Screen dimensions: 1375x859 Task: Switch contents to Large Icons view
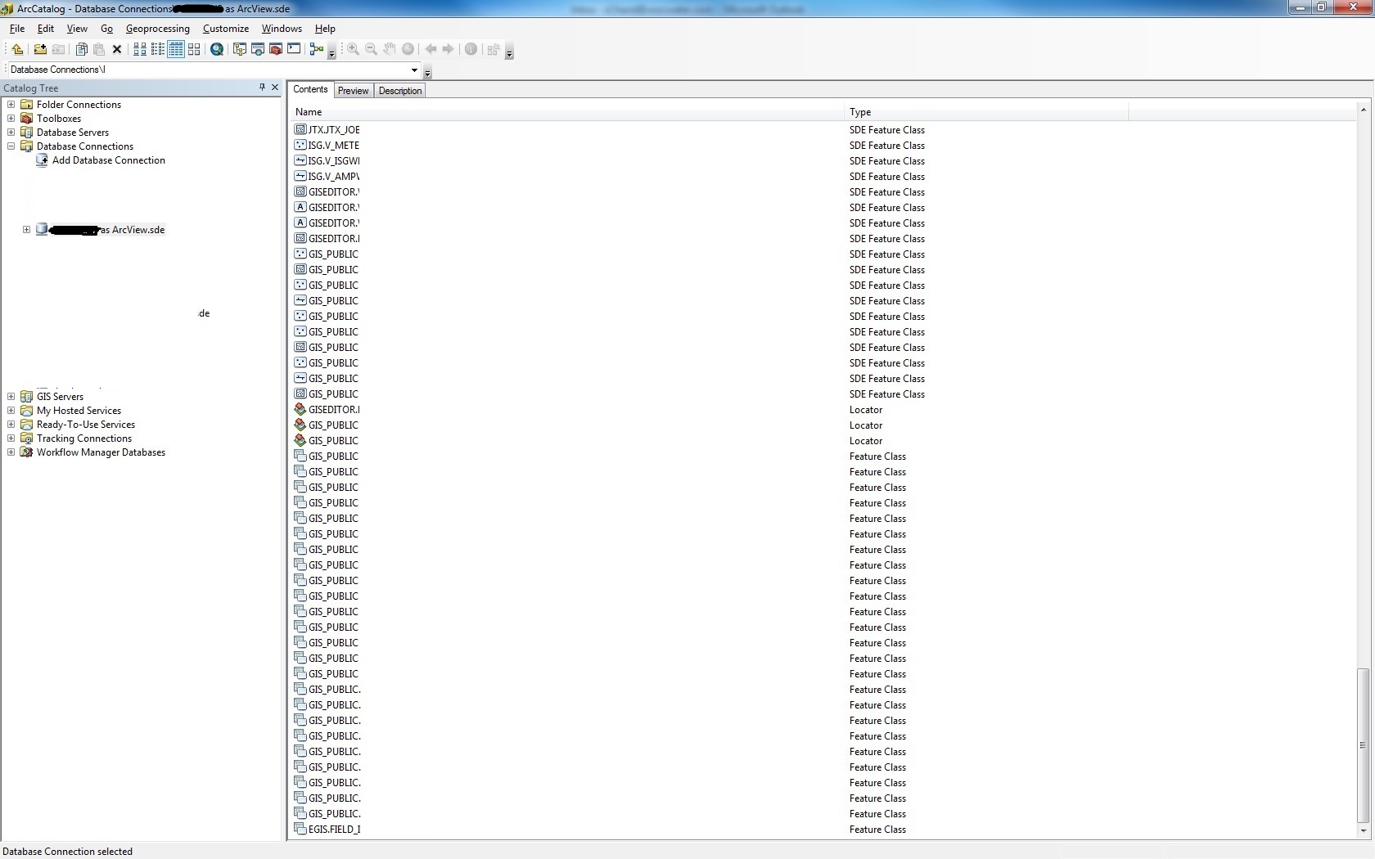[140, 50]
